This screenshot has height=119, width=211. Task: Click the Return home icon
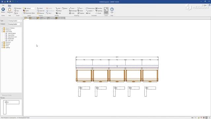tap(3, 10)
